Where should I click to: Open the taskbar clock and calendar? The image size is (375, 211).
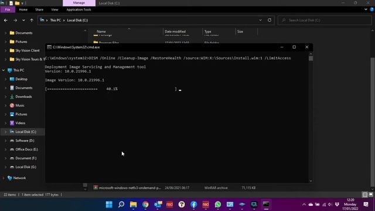tap(350, 205)
